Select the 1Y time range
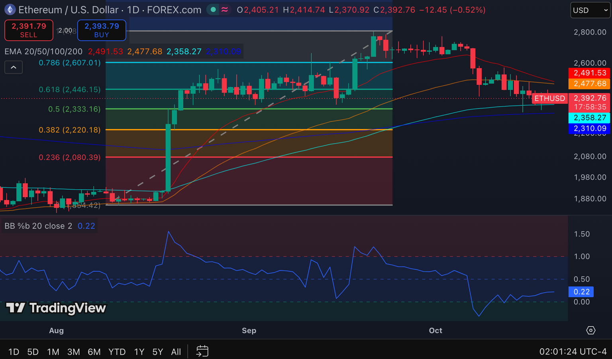Screen dimensions: 612x359 click(x=139, y=352)
